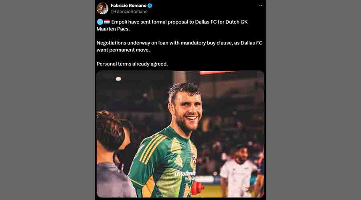The image size is (361, 200).
Task: Click Fabrizio Romano's profile avatar
Action: tap(102, 8)
